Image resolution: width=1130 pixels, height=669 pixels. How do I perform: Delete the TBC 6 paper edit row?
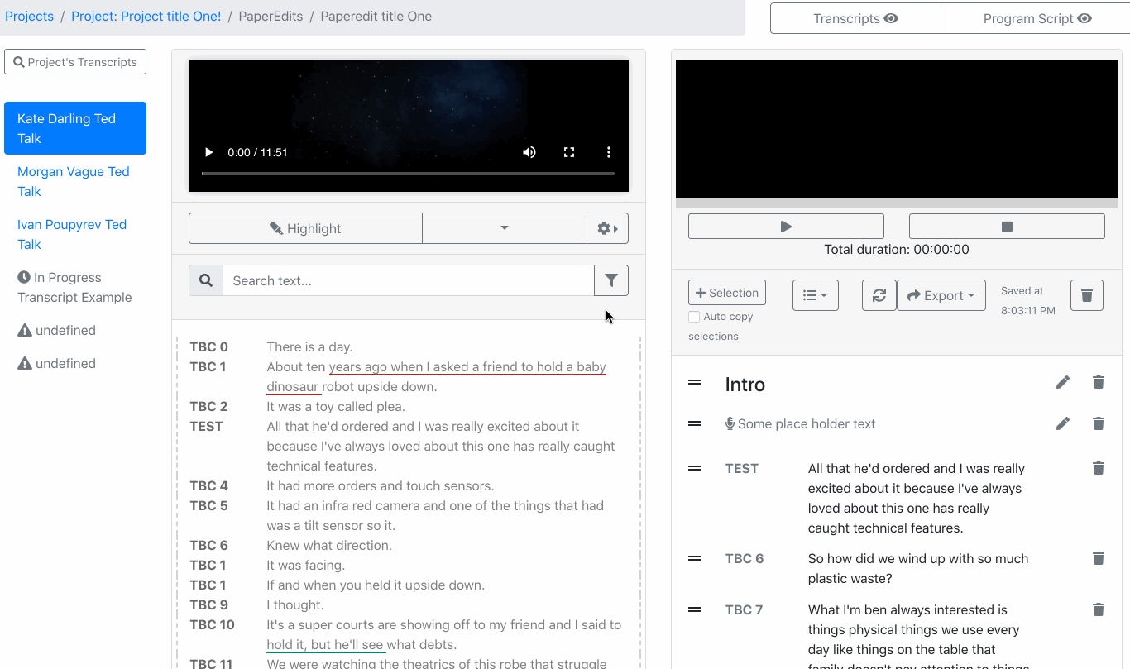point(1098,559)
